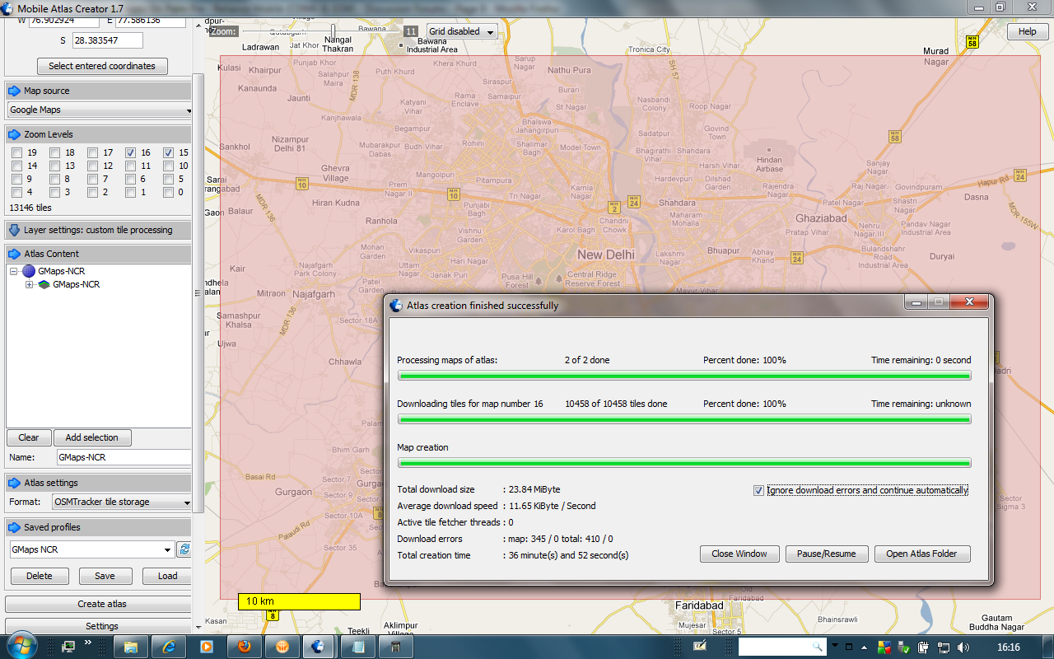
Task: Expand the GMaps-NCR layer tree node
Action: [30, 285]
